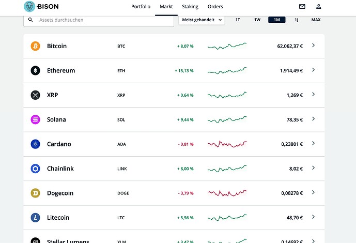Click the Bitcoin price chart sparkline
This screenshot has height=243, width=356.
(x=227, y=46)
